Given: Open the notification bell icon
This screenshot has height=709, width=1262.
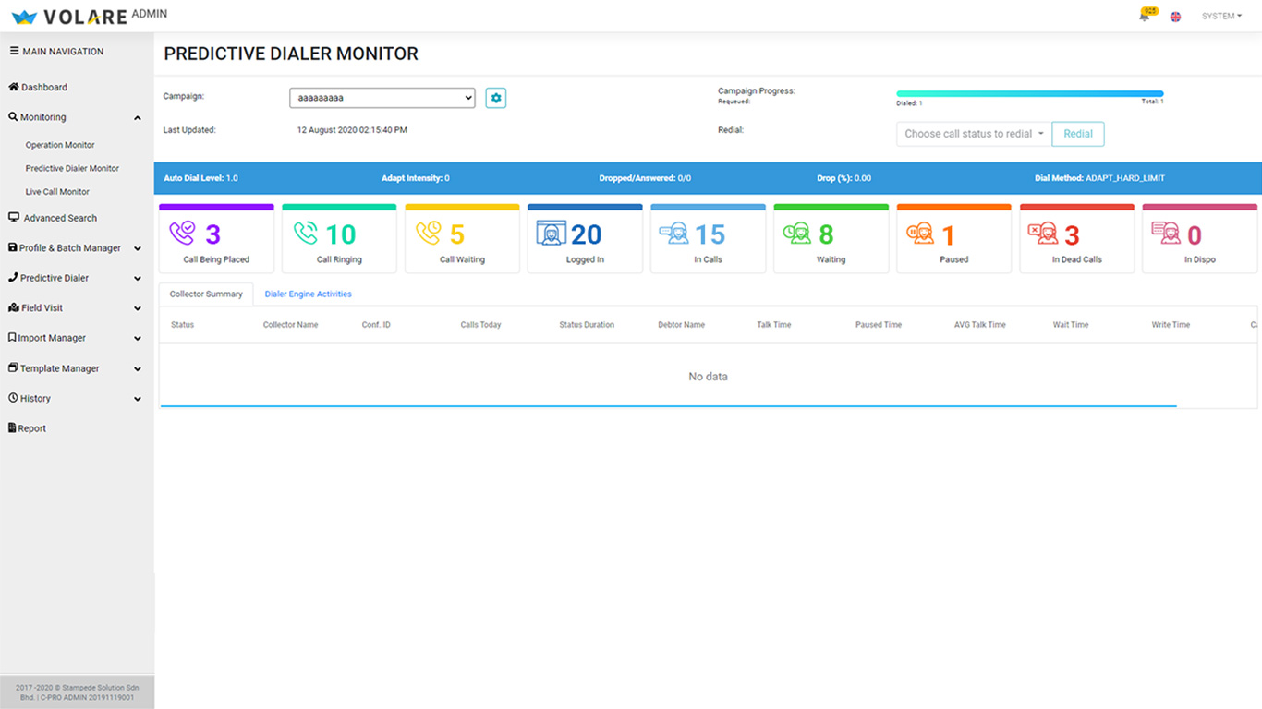Looking at the screenshot, I should 1145,17.
